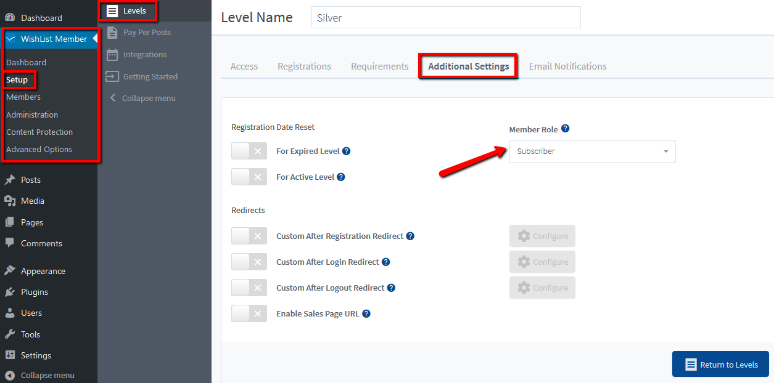Turn on Enable Sales Page URL switch

tap(249, 314)
